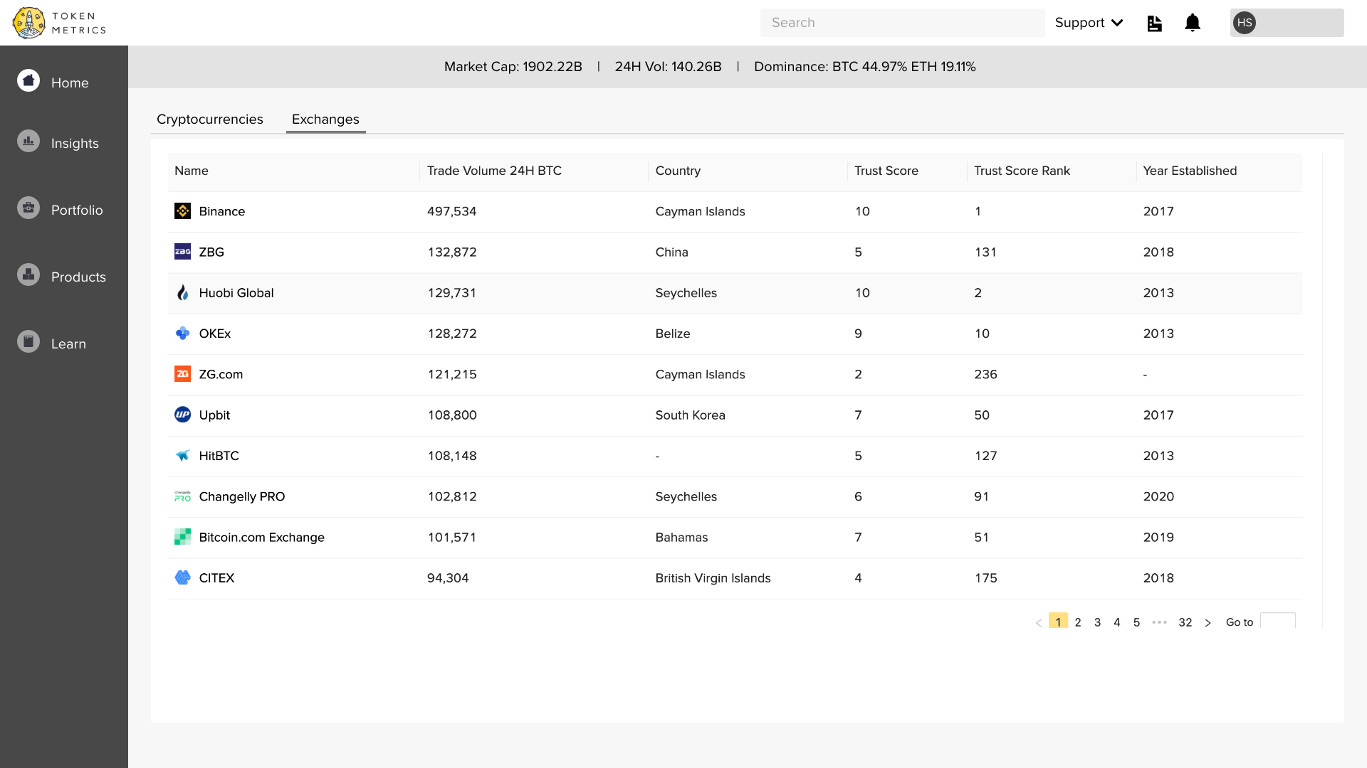
Task: Expand next page arrow navigation
Action: 1208,622
